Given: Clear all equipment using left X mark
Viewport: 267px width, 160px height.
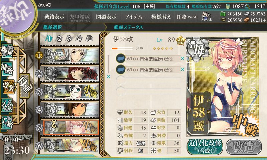Looking at the screenshot, I should pos(108,77).
